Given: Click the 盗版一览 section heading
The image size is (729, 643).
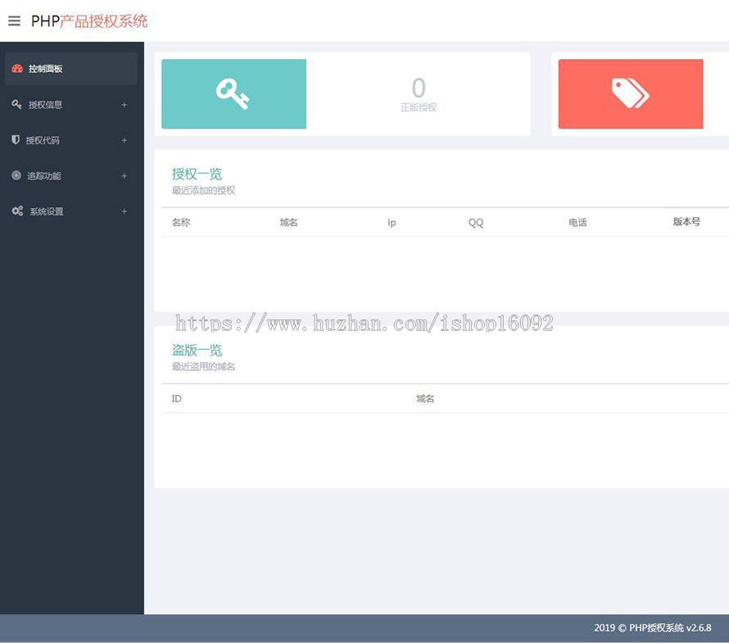Looking at the screenshot, I should 197,350.
